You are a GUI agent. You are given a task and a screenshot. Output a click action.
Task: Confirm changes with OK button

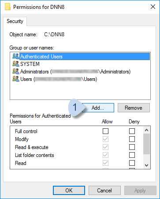[x=69, y=191]
